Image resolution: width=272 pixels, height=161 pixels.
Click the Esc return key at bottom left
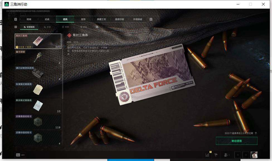point(18,155)
